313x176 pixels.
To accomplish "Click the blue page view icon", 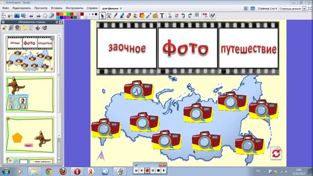I will tap(253, 8).
